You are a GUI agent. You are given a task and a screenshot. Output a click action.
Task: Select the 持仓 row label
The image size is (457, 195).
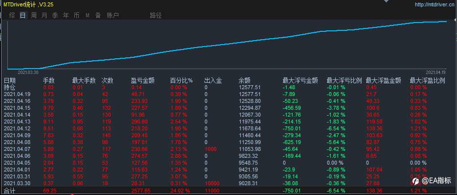(x=10, y=87)
